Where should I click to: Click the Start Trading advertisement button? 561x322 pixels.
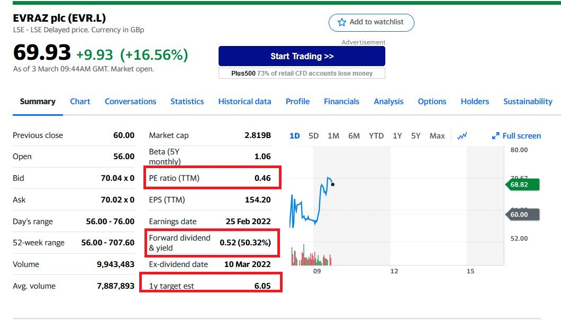(302, 56)
